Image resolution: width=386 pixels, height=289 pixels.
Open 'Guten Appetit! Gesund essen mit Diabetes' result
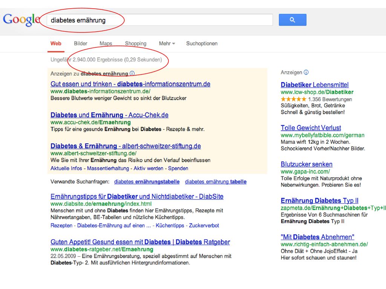pyautogui.click(x=140, y=242)
